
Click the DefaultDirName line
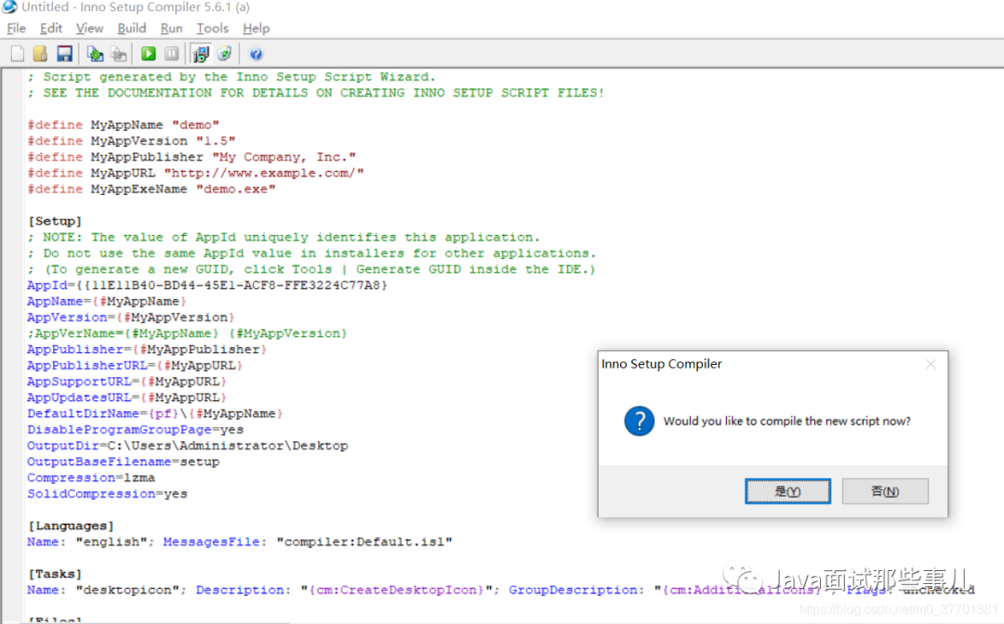click(155, 413)
